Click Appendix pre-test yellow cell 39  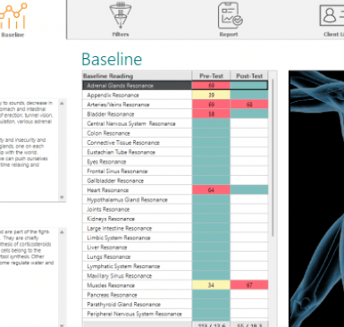(211, 95)
